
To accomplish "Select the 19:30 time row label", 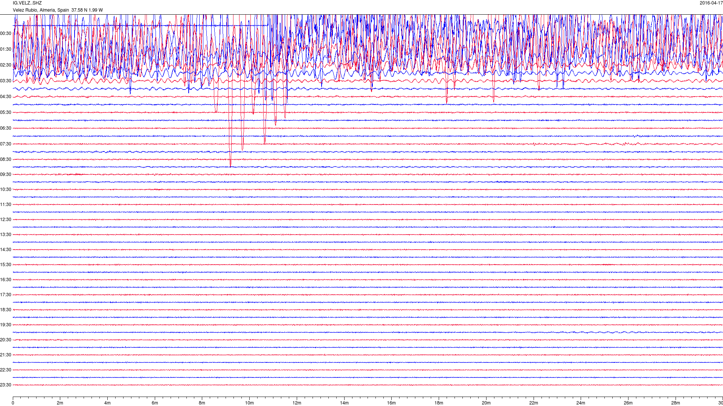I will click(6, 325).
